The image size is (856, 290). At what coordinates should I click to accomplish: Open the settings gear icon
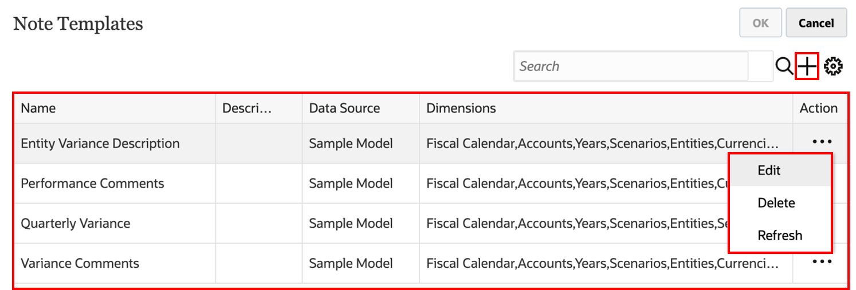coord(833,67)
